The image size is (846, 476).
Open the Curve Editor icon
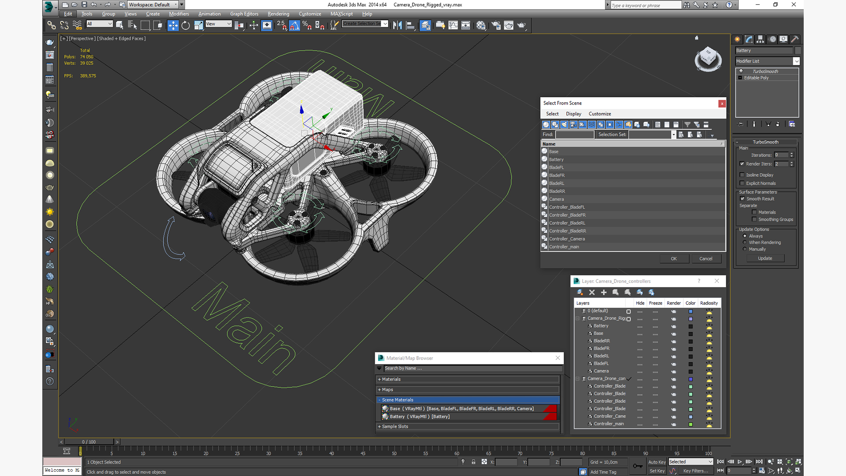pos(453,25)
